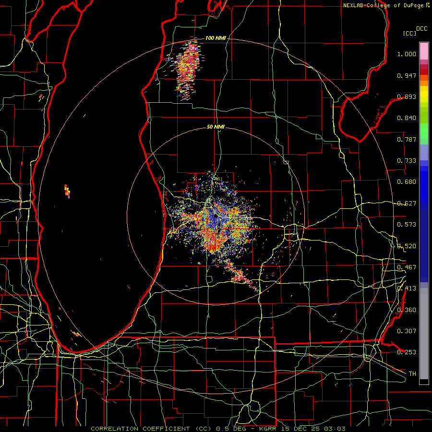Image resolution: width=432 pixels, height=432 pixels.
Task: Click the 1.000 legend value
Action: coord(407,54)
